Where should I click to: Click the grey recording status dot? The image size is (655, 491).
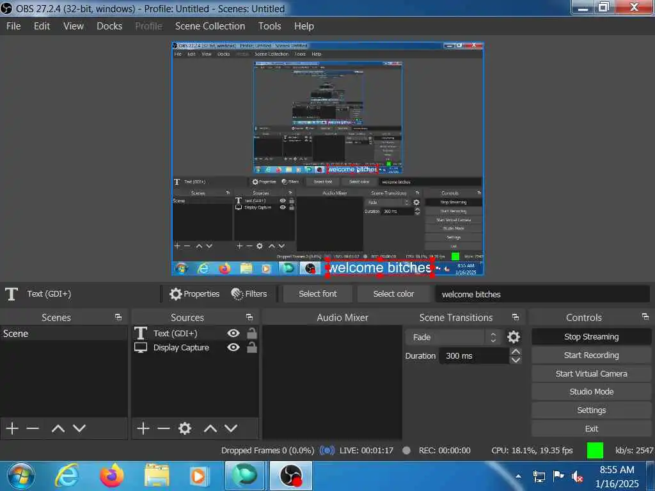(x=406, y=451)
